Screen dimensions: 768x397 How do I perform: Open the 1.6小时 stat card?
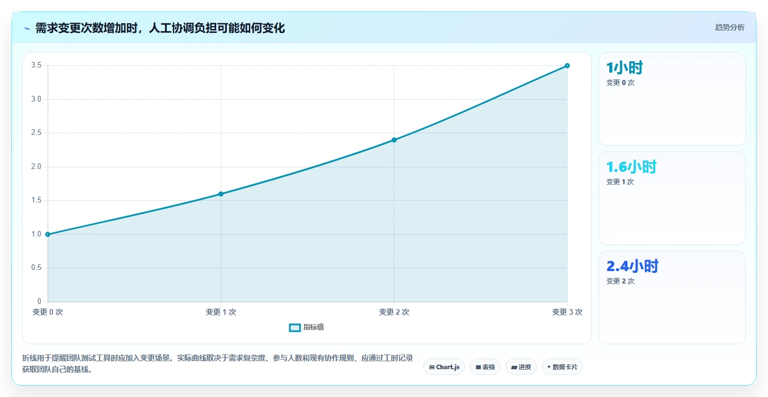tap(672, 198)
